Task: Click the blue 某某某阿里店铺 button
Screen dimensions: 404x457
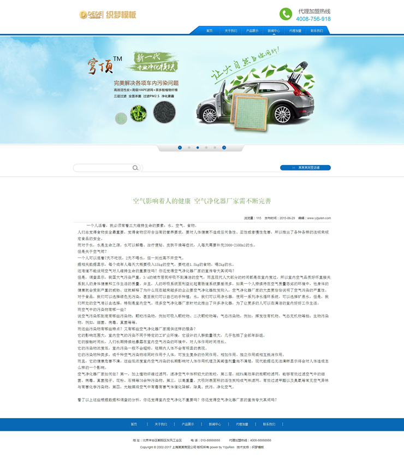Action: 305,168
